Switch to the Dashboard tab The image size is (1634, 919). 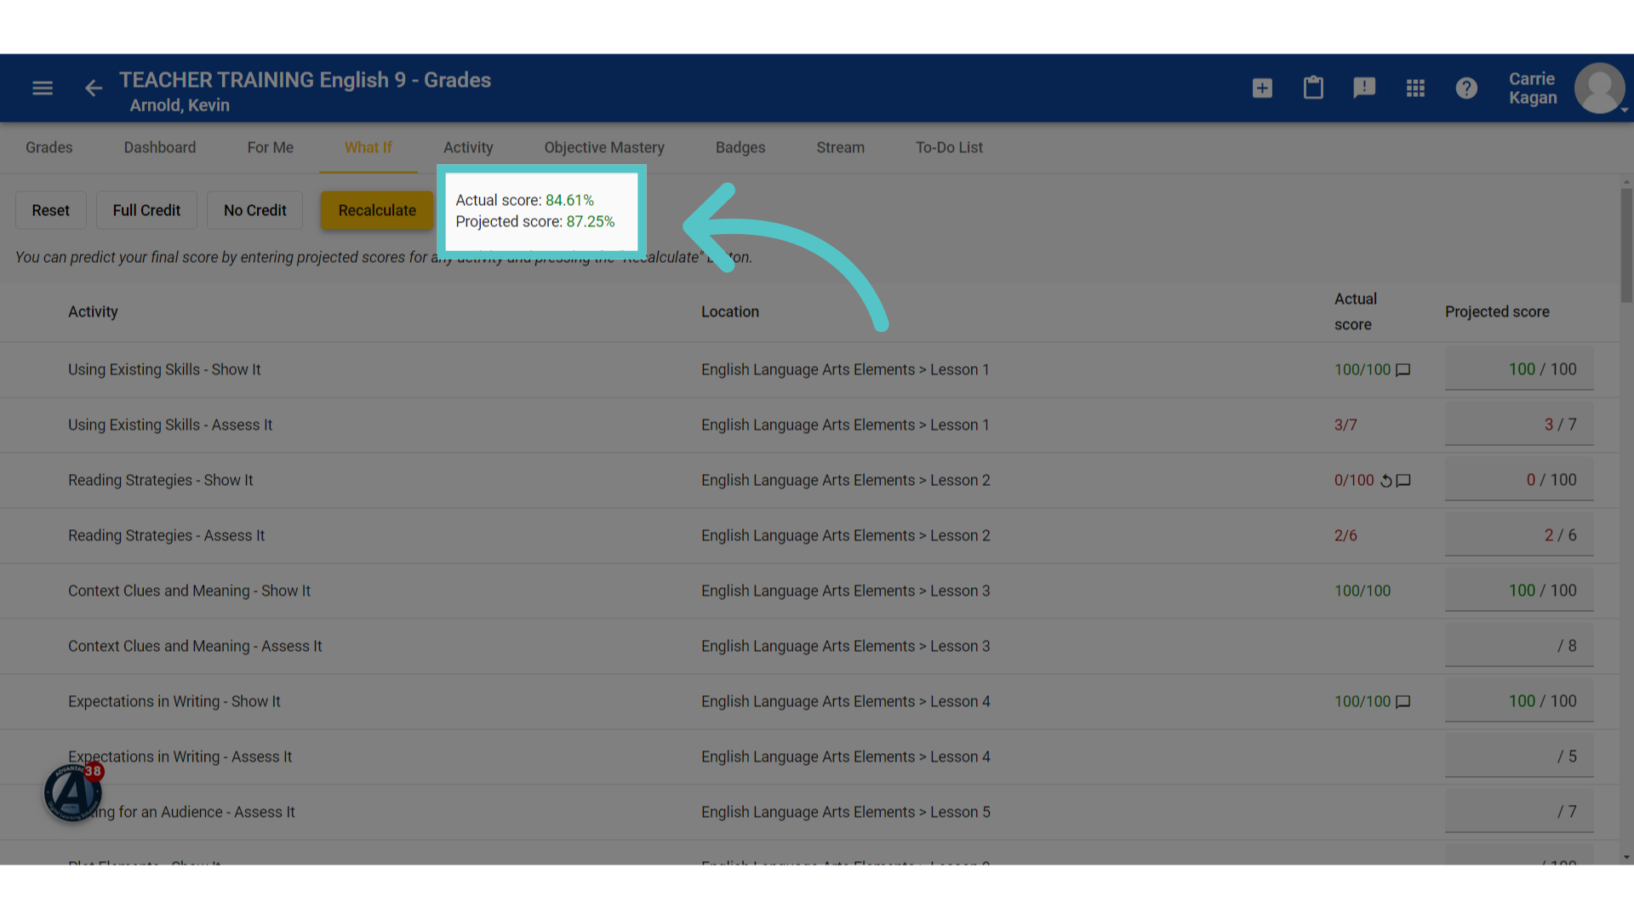click(x=160, y=147)
